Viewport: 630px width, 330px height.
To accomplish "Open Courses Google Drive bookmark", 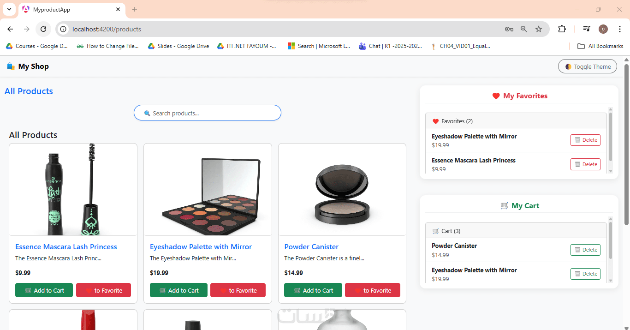I will coord(36,46).
